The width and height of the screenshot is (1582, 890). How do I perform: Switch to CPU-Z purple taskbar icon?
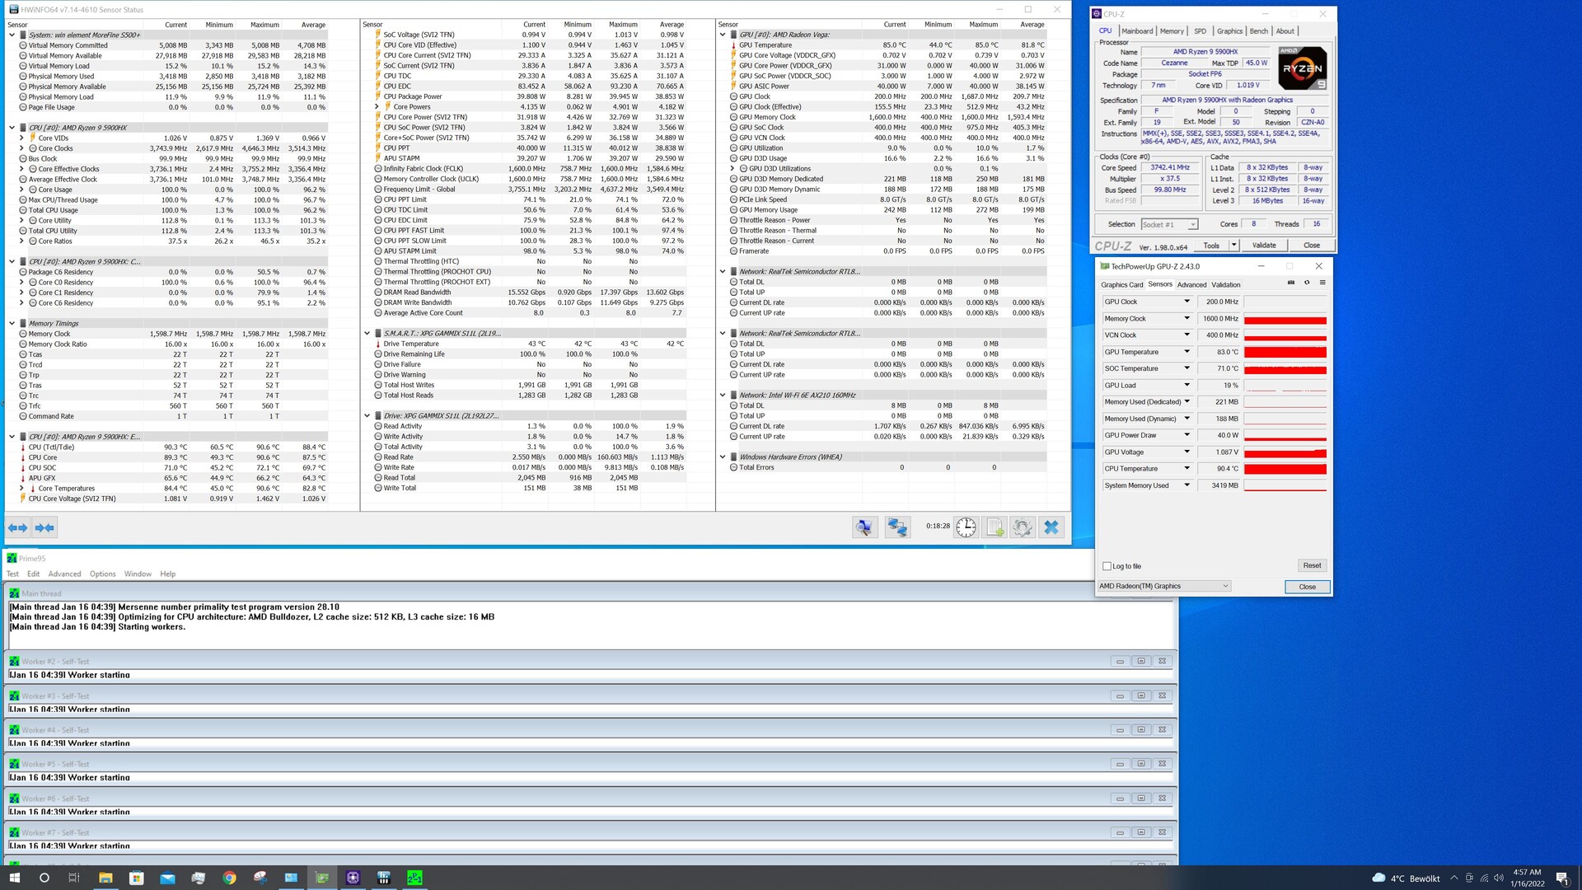[x=353, y=878]
